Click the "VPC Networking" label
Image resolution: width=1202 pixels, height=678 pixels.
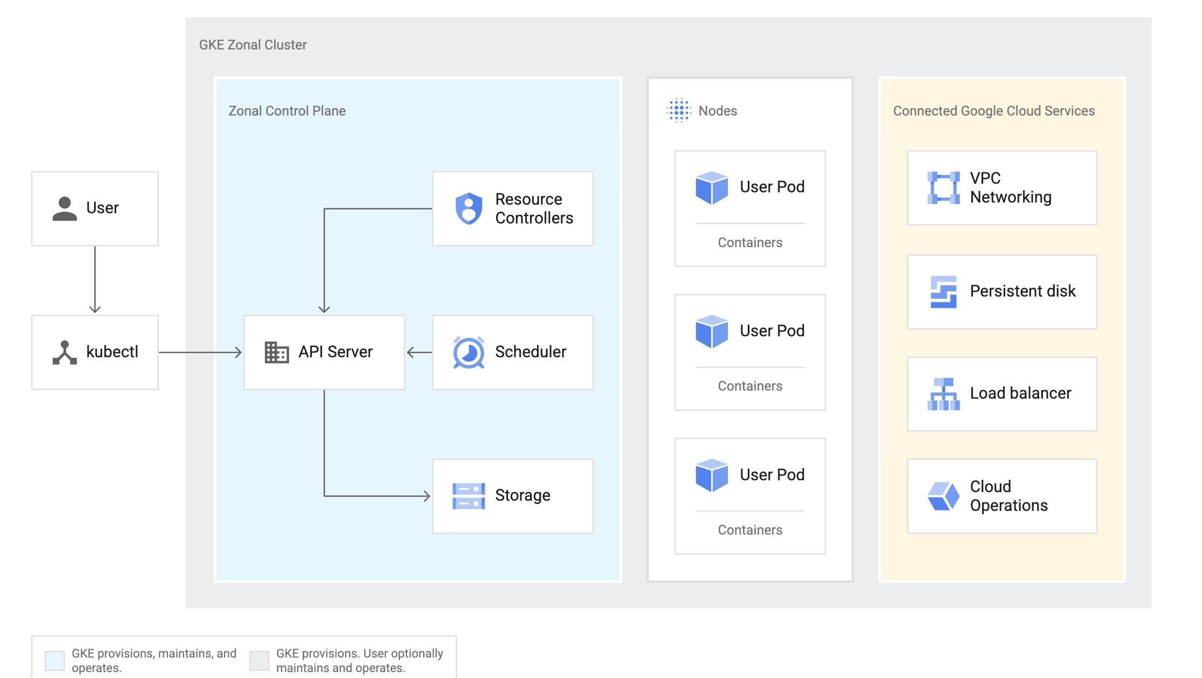click(1011, 187)
